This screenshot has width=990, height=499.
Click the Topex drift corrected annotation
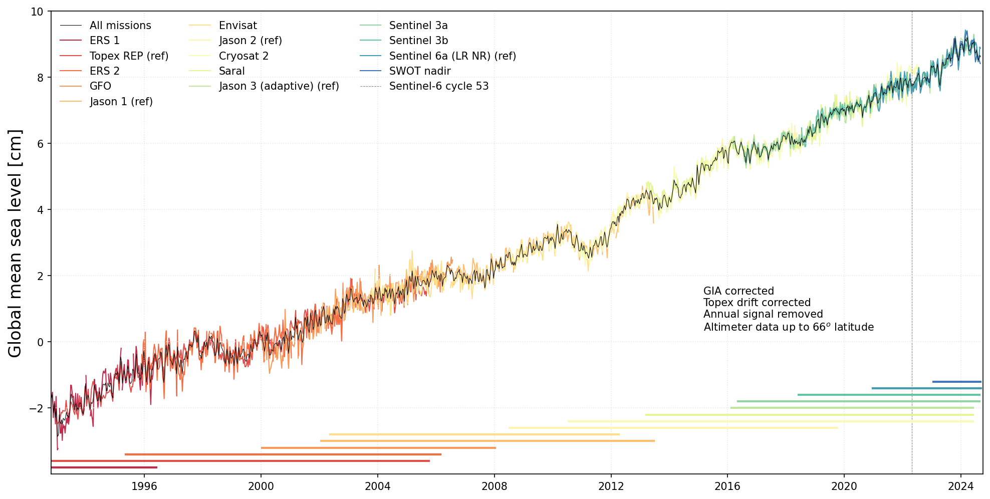[757, 303]
